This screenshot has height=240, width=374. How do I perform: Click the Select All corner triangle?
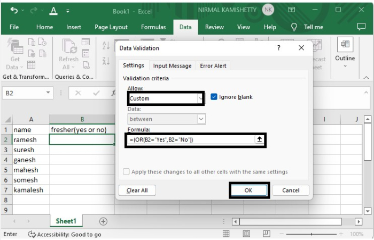(7, 120)
